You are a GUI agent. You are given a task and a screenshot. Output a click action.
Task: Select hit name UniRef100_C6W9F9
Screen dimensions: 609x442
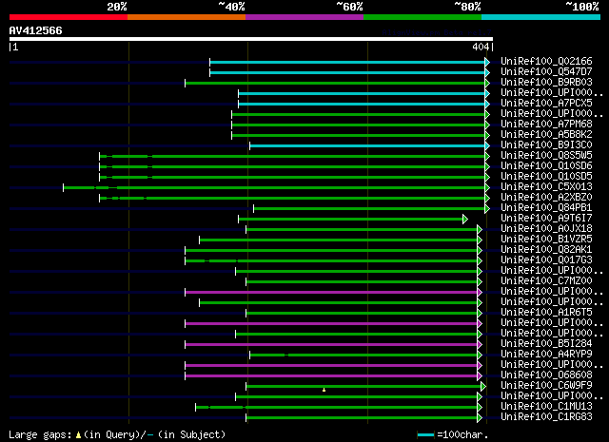point(546,386)
